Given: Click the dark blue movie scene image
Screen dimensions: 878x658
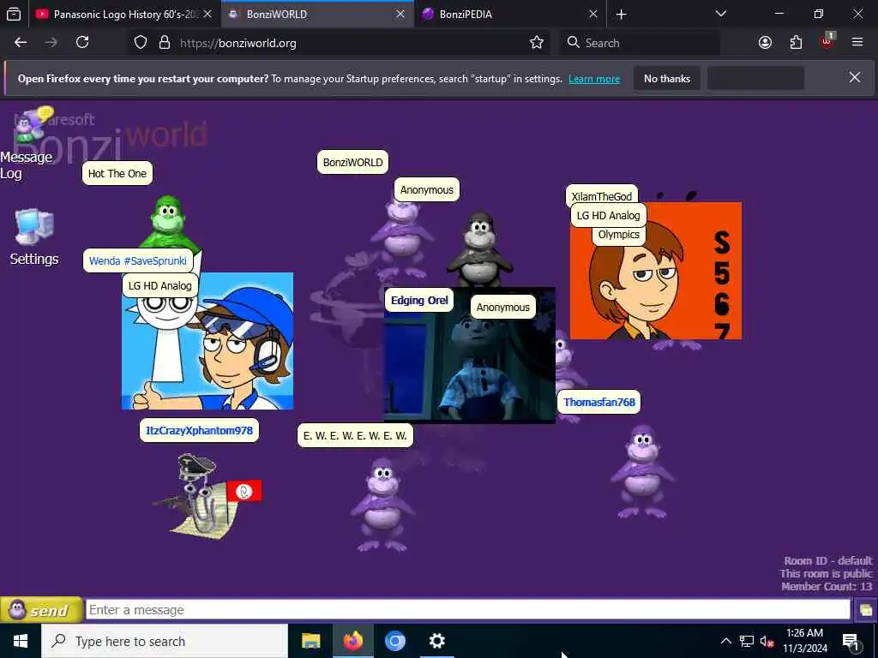Looking at the screenshot, I should 469,363.
